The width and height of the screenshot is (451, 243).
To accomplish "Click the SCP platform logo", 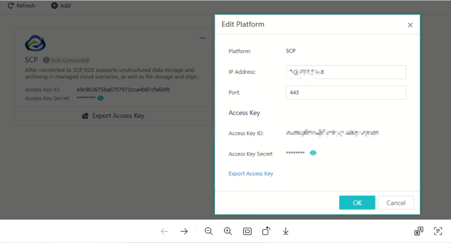I will 35,43.
